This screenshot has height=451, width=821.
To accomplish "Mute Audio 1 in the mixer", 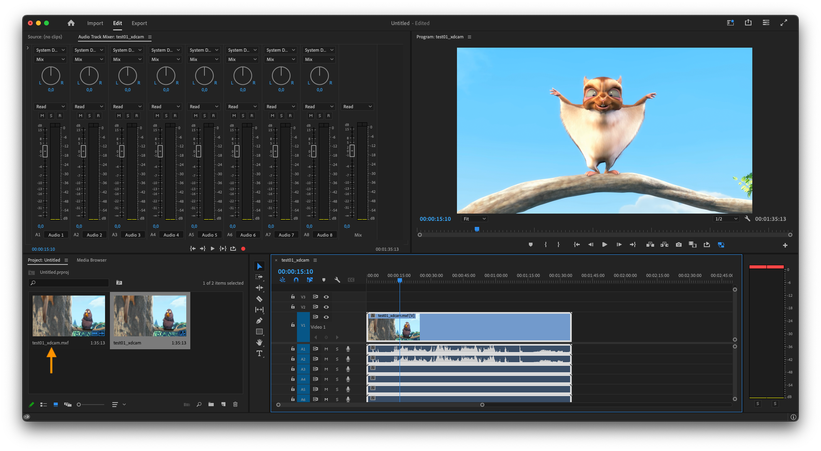I will [42, 116].
